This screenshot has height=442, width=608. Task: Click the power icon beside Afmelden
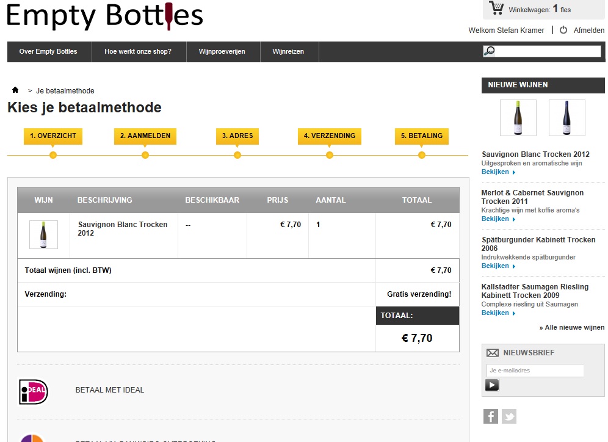point(563,30)
